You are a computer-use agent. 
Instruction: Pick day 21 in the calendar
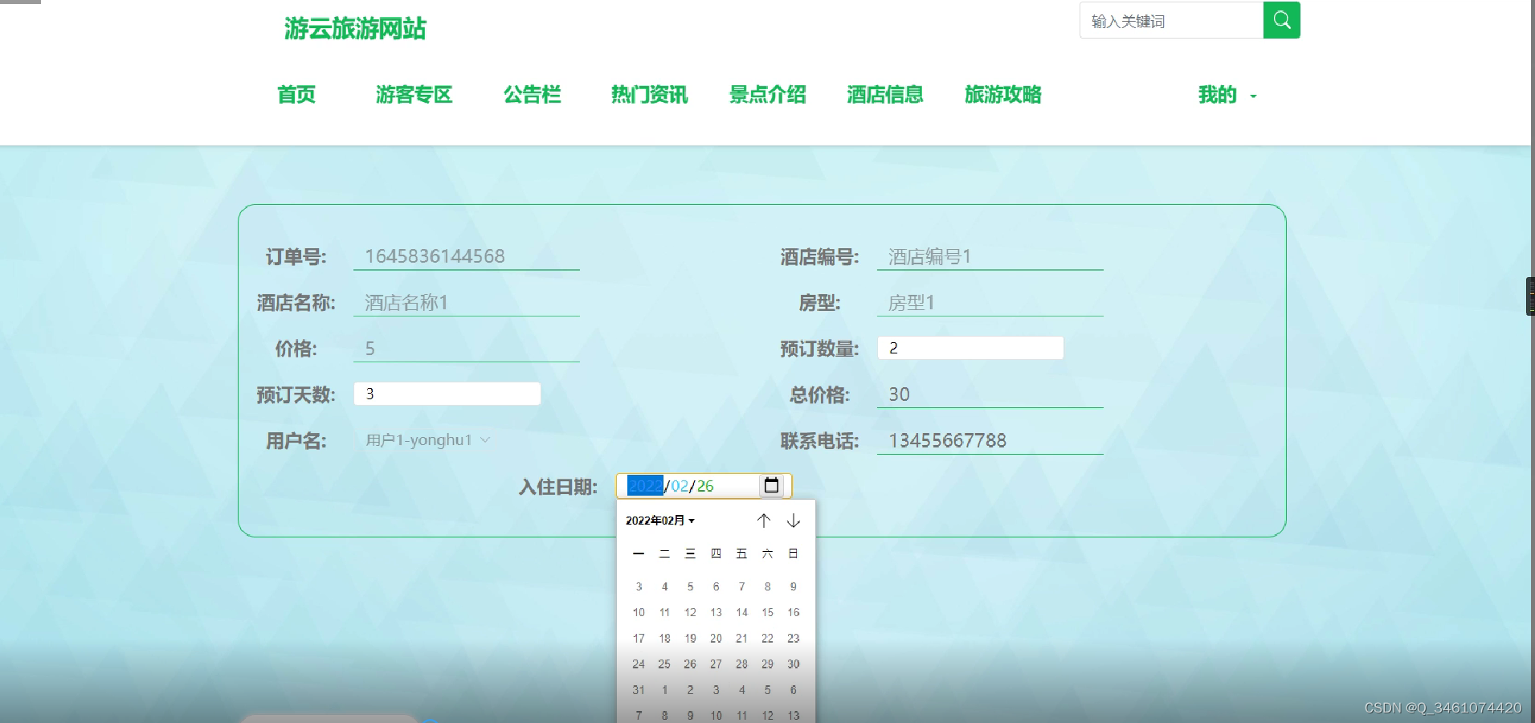pos(742,638)
